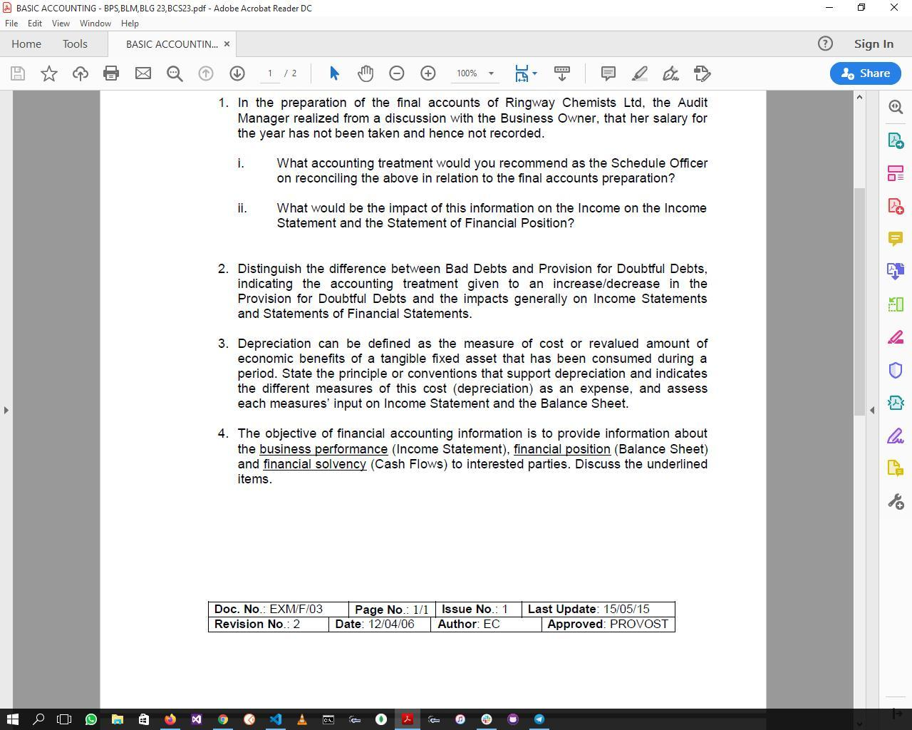Open the taskbar Search icon
The image size is (912, 730).
[x=38, y=719]
